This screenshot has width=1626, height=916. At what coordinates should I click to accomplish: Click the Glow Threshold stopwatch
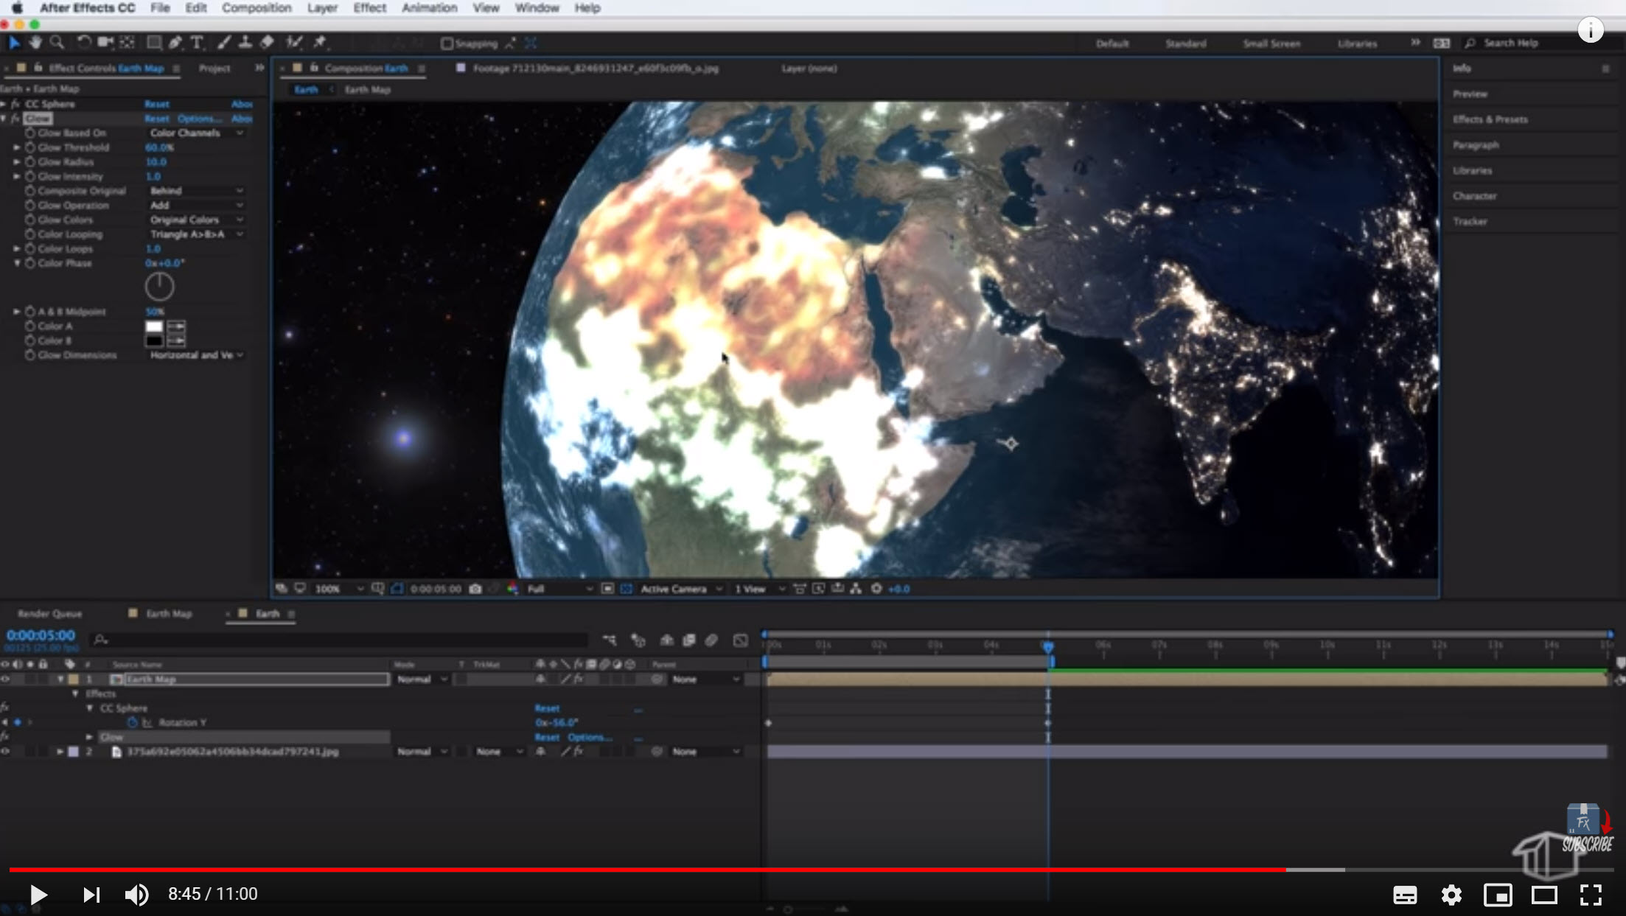(x=30, y=147)
